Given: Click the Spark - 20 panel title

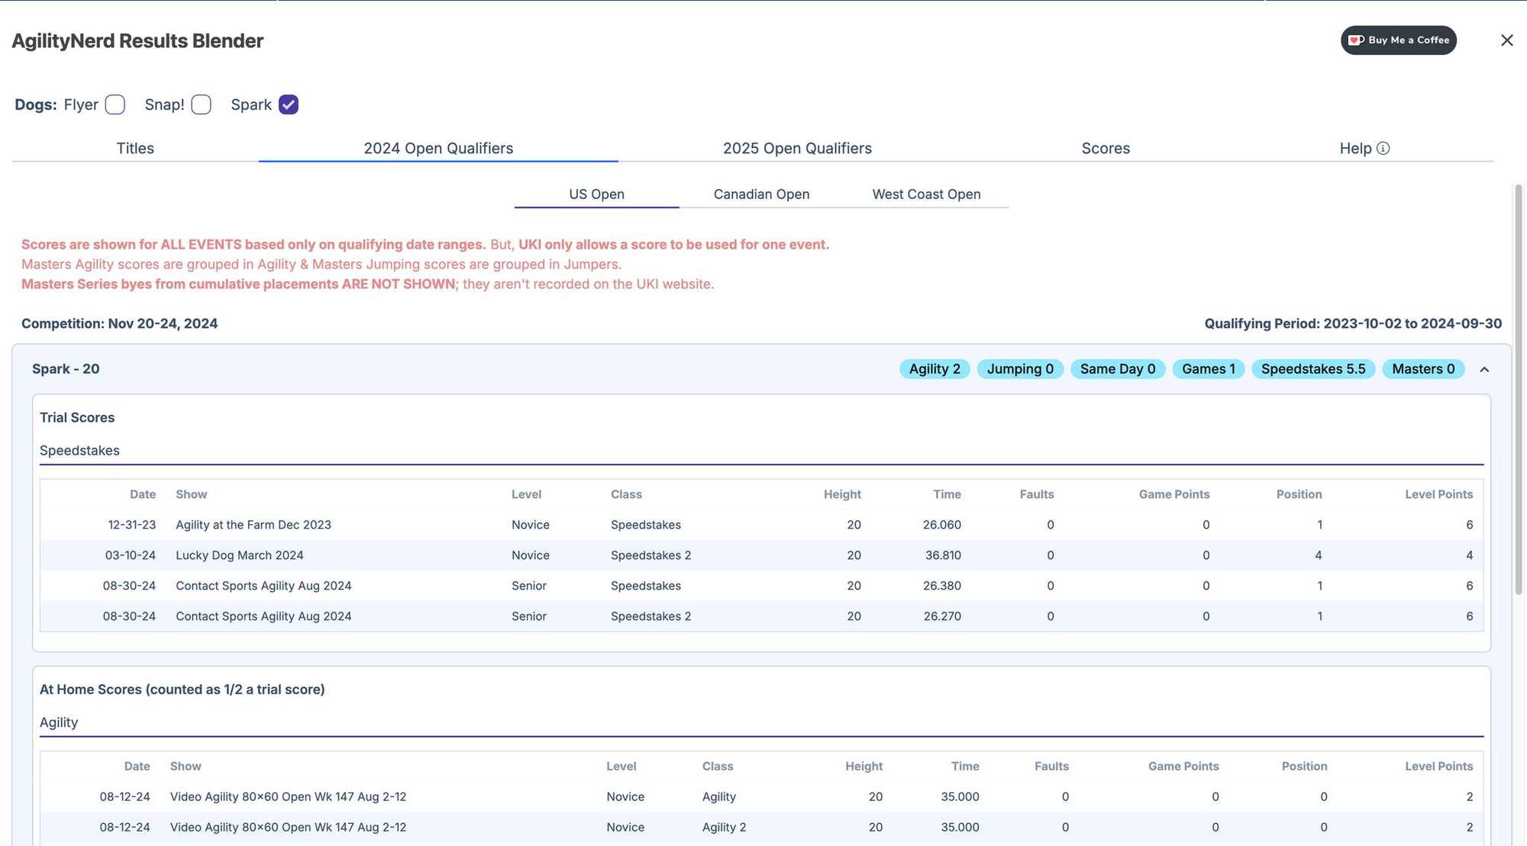Looking at the screenshot, I should (x=66, y=369).
